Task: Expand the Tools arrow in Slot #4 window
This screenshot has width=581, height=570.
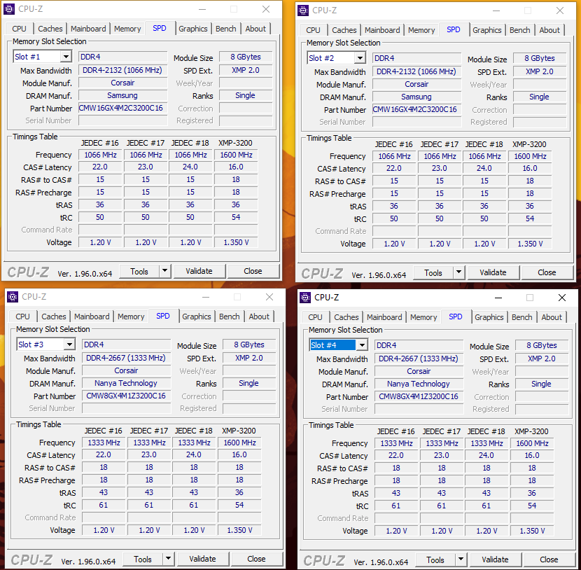Action: [461, 559]
